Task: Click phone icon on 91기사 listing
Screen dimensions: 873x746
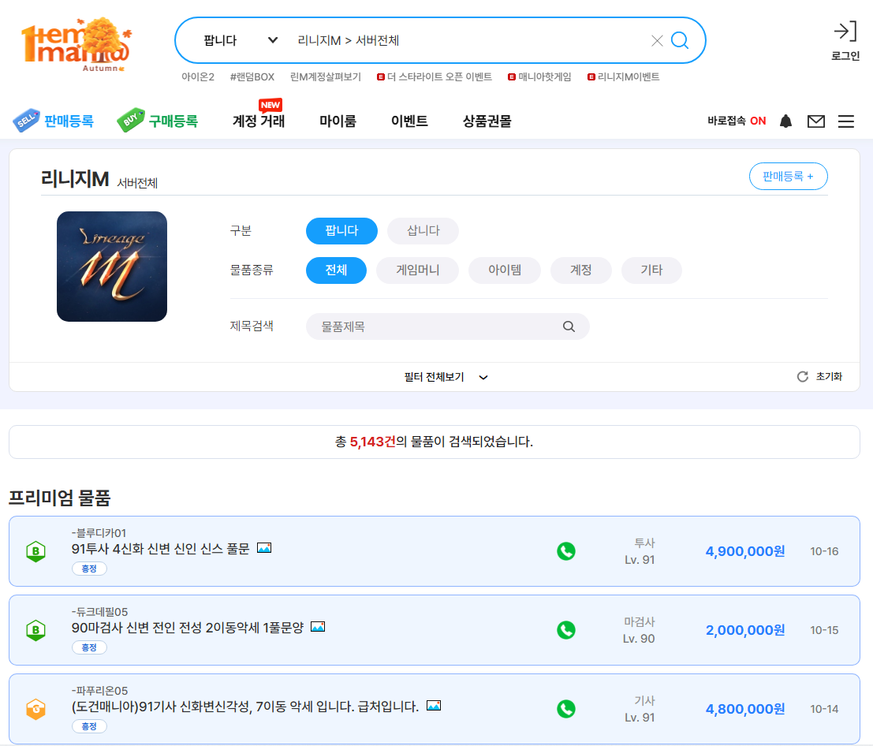Action: coord(566,709)
